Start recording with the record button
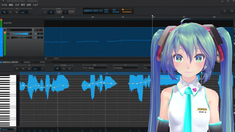Viewport: 235px width, 132px height. tap(72, 12)
